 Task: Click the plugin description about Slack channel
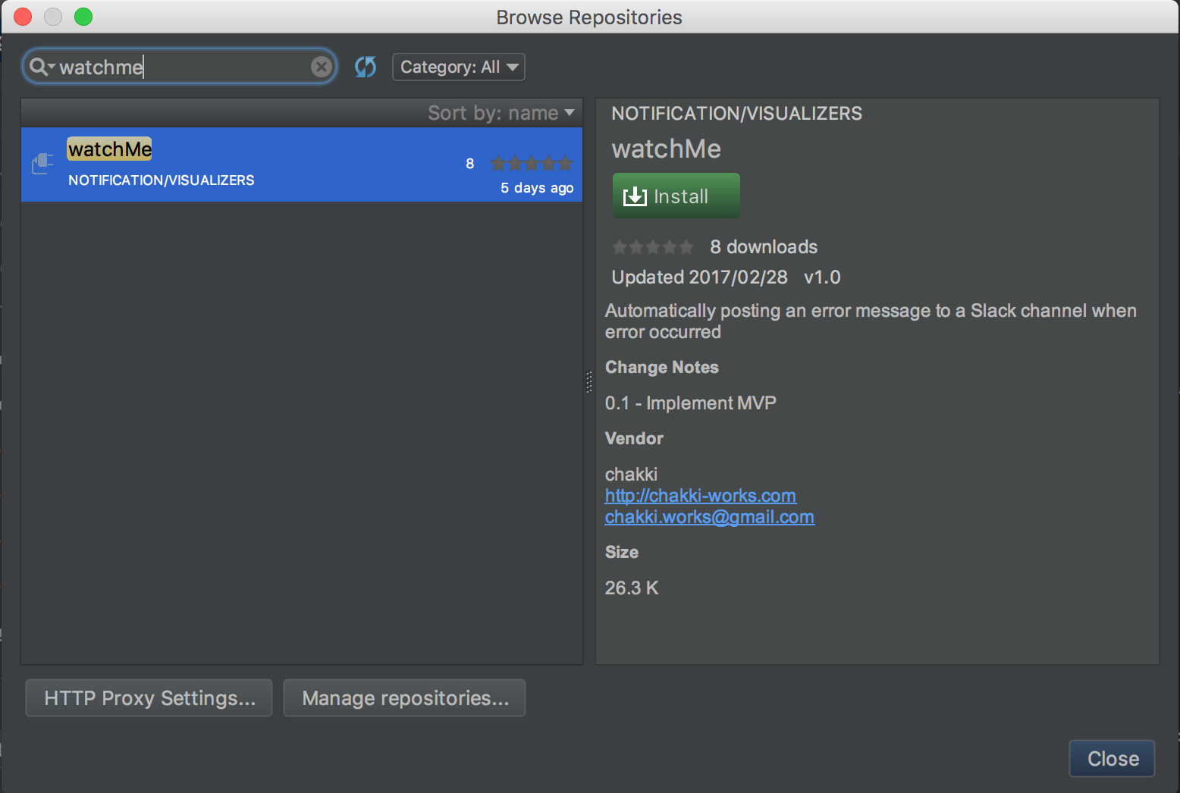click(x=871, y=321)
